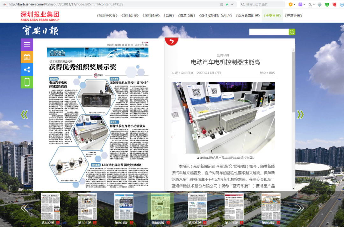This screenshot has width=344, height=227.
Task: Click the photo caption 蓝海华腾明星产品电动汽车电机控制器
Action: point(225,158)
